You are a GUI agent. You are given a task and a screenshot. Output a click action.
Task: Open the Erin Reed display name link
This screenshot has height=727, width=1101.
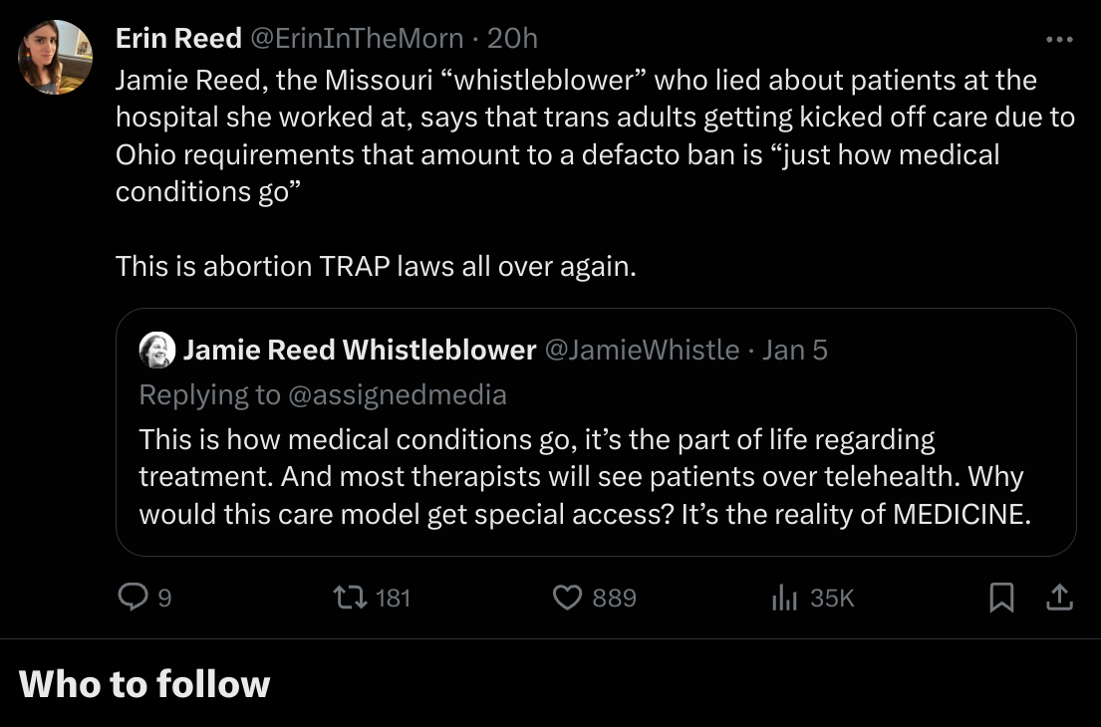[178, 38]
